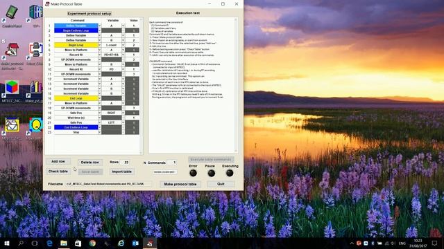
Task: Click the Check table button
Action: (x=58, y=172)
